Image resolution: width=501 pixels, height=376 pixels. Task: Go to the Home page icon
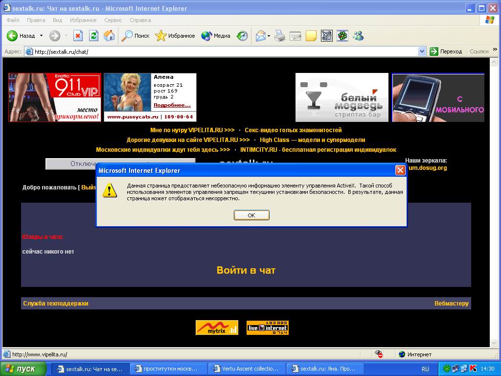109,36
